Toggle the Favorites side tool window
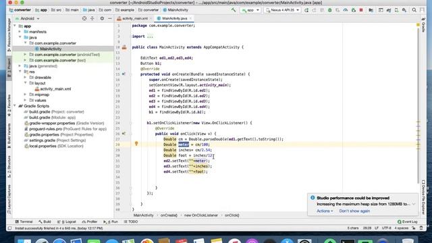Screen dimensions: 432x243 (x=9, y=105)
